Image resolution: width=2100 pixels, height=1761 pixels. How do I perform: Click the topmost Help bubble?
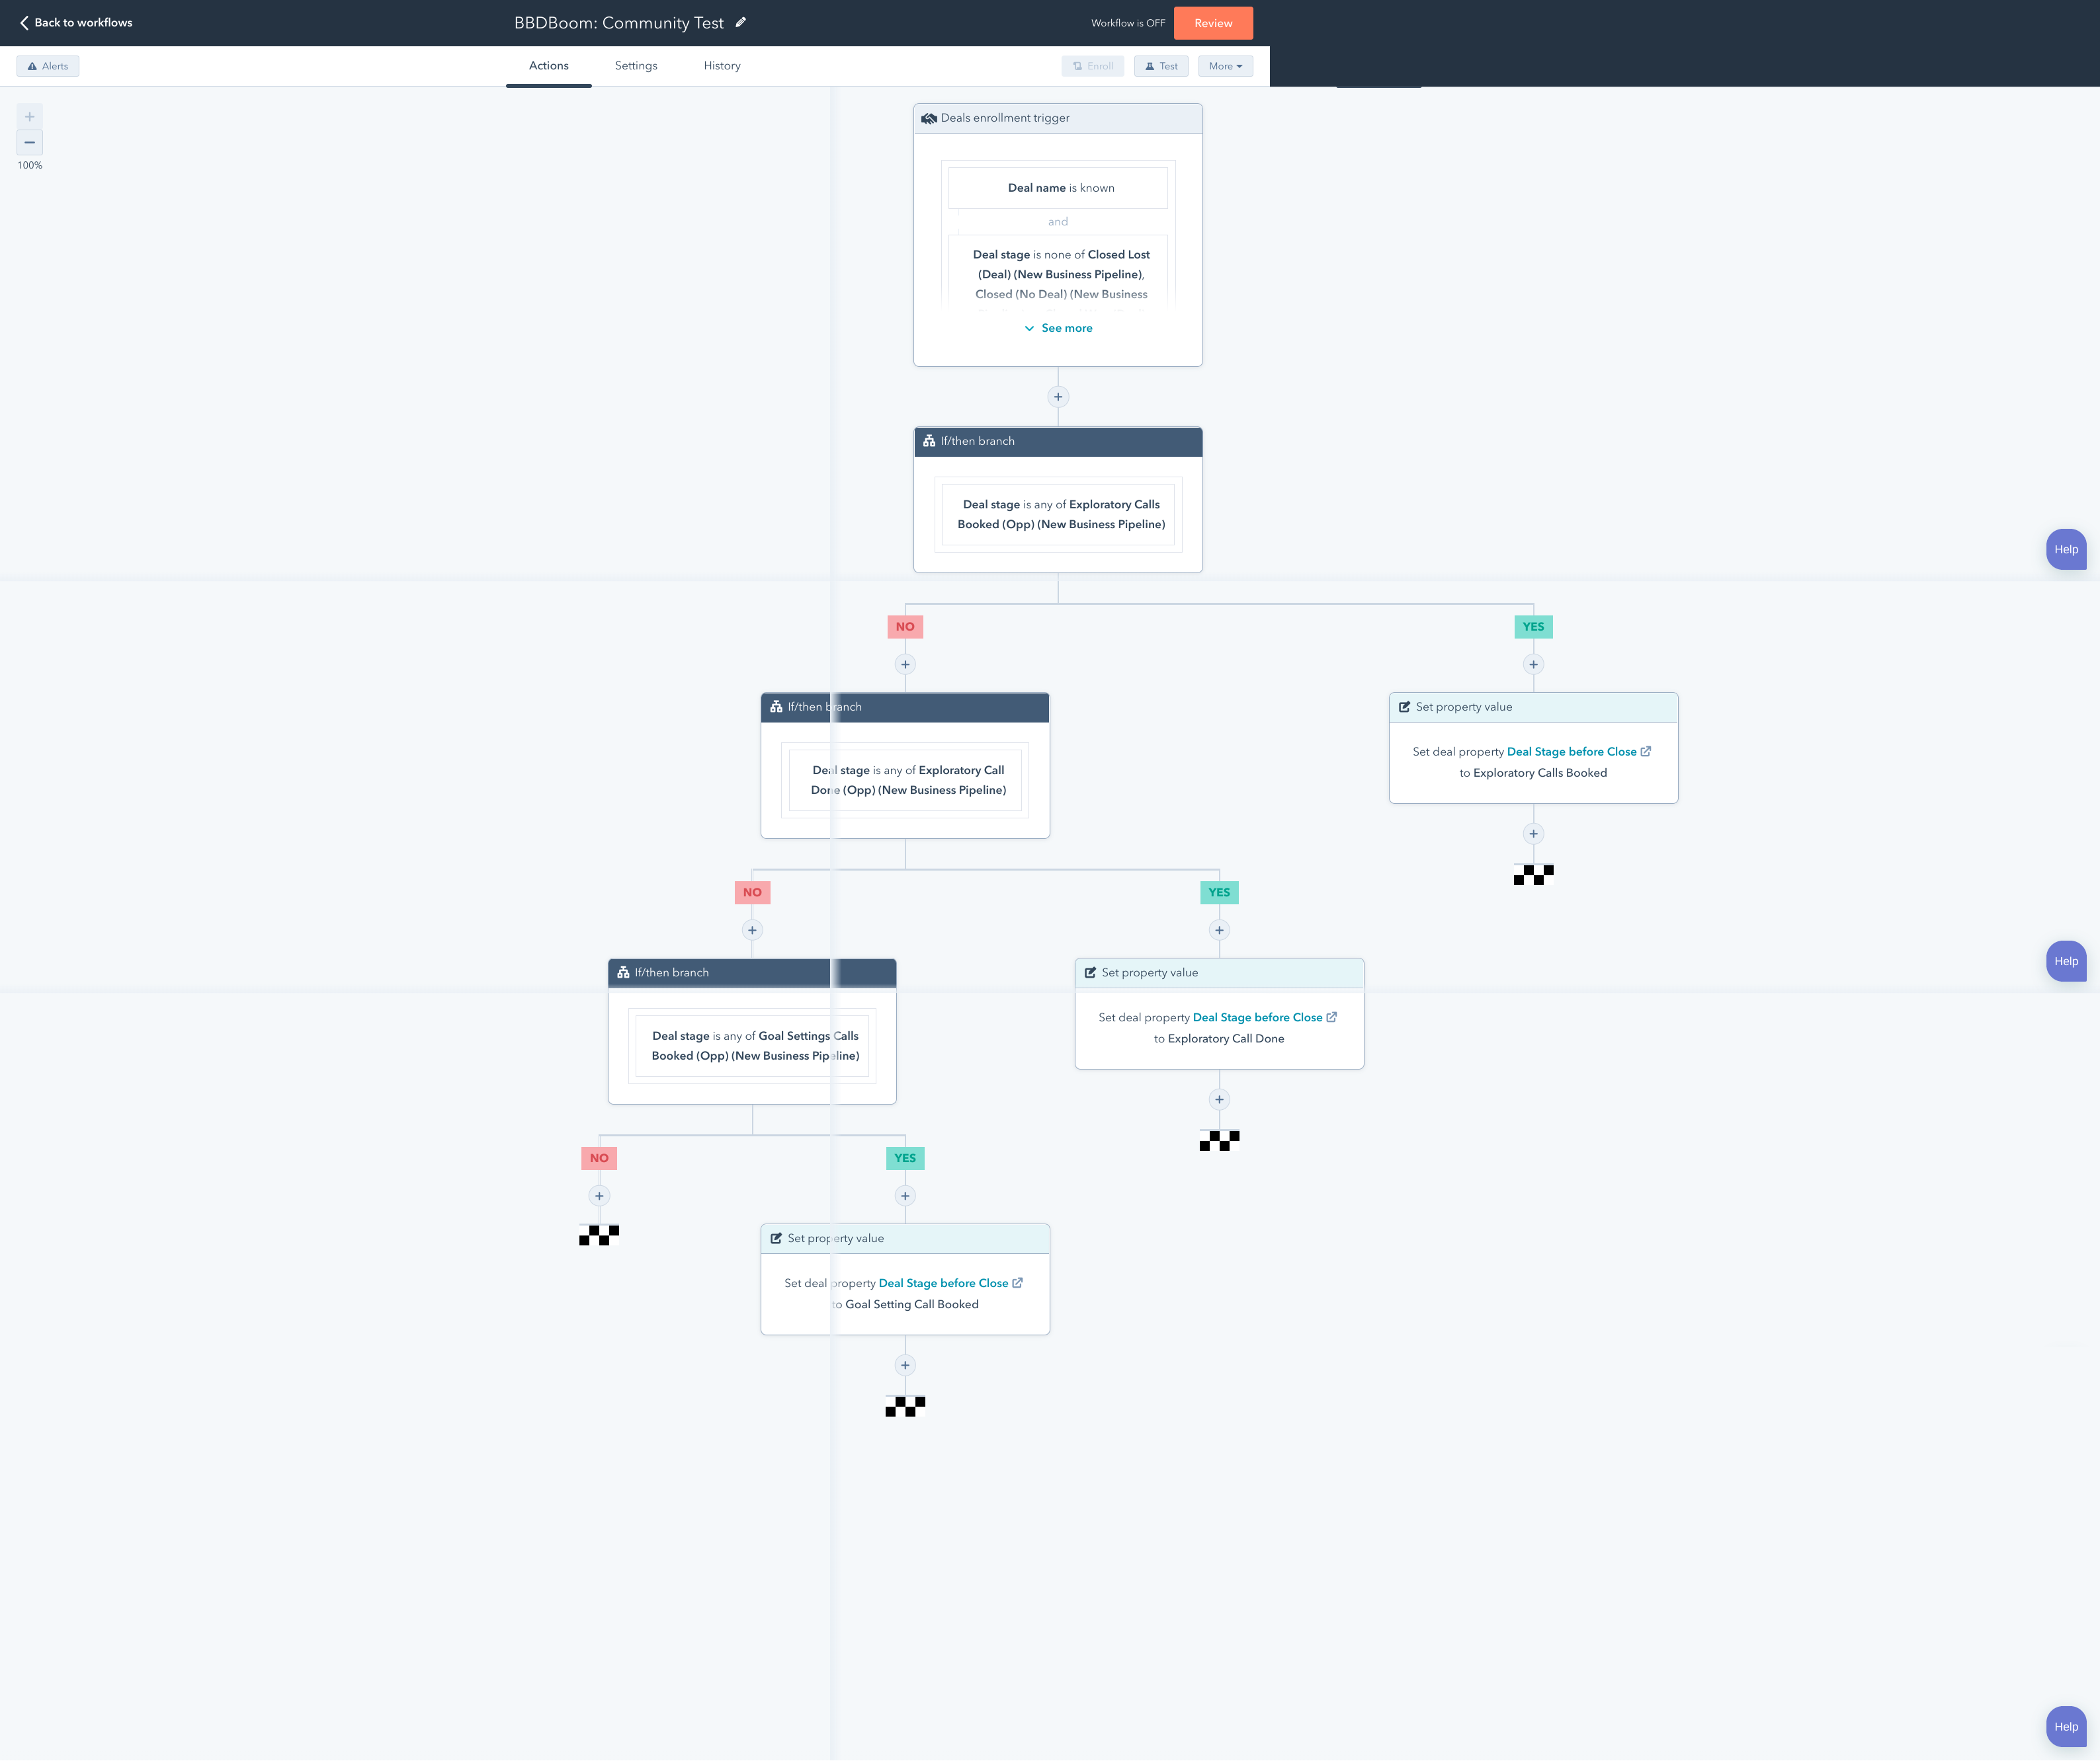(2066, 550)
